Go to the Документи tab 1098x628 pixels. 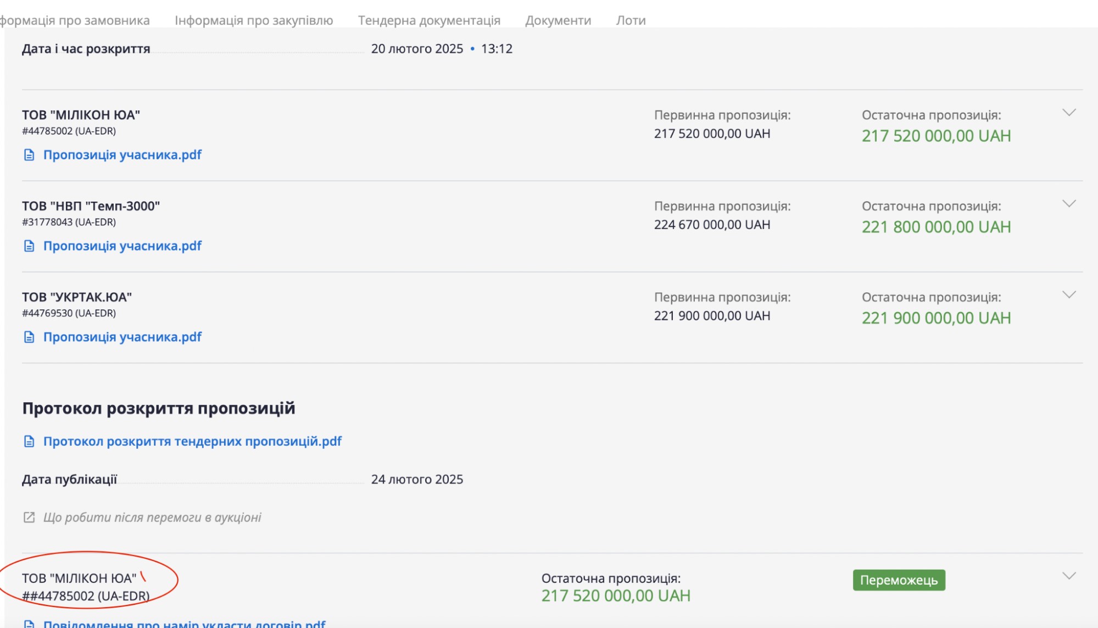click(x=558, y=20)
